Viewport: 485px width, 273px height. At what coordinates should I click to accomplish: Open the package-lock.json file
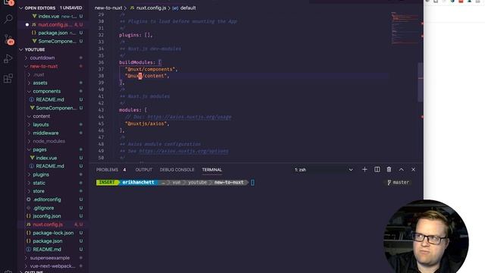click(x=53, y=233)
